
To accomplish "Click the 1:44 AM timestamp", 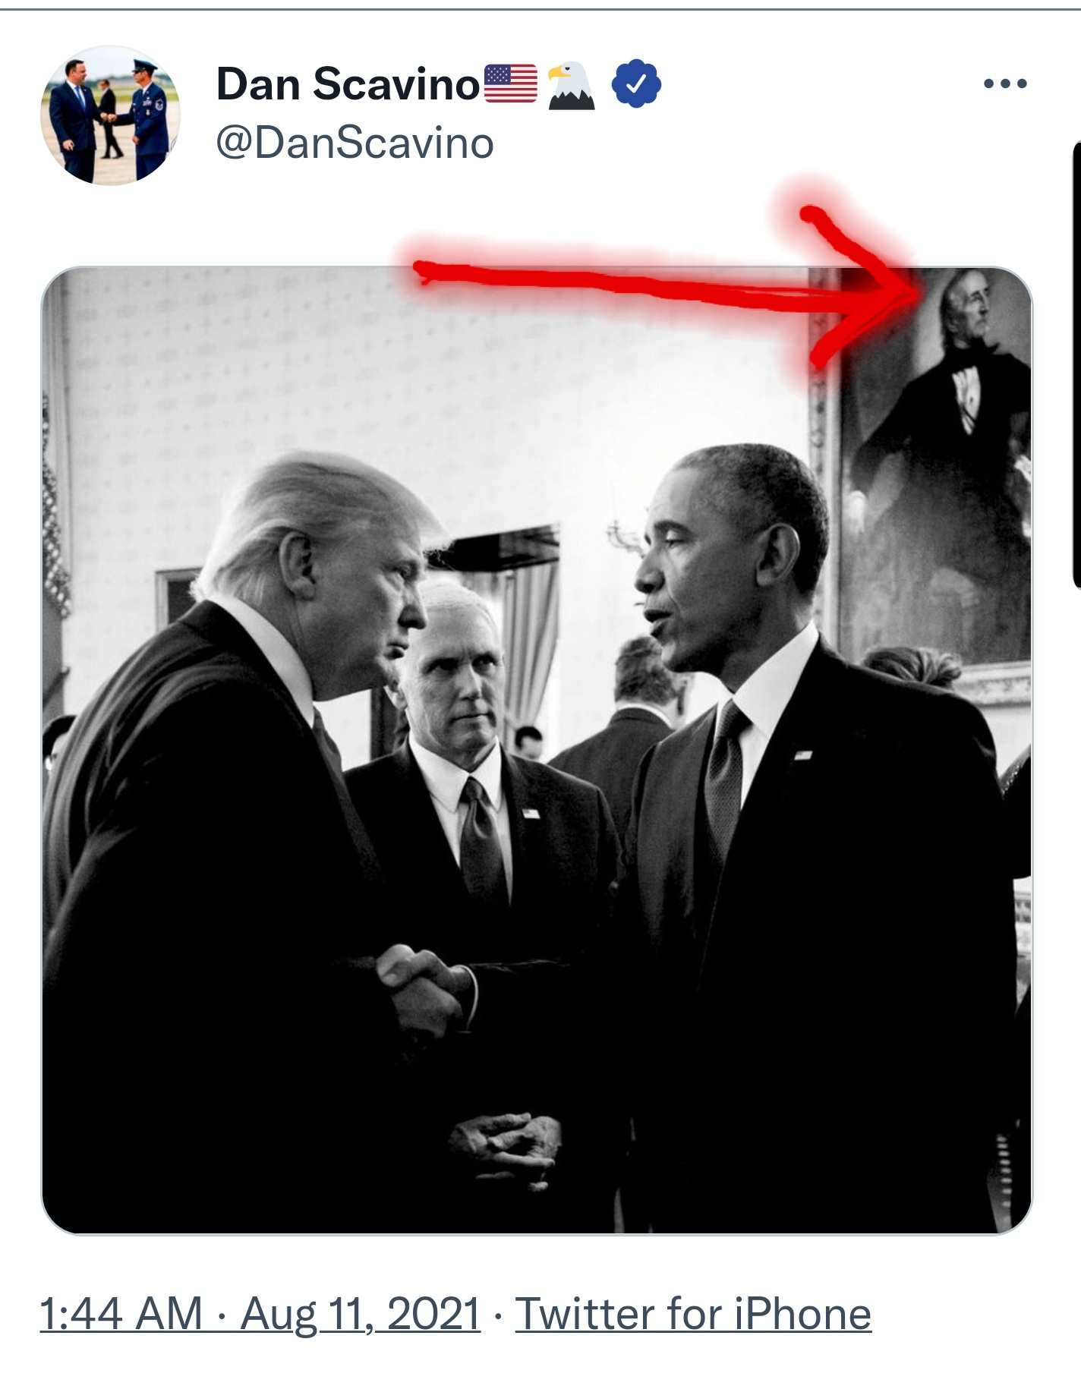I will pyautogui.click(x=121, y=1314).
